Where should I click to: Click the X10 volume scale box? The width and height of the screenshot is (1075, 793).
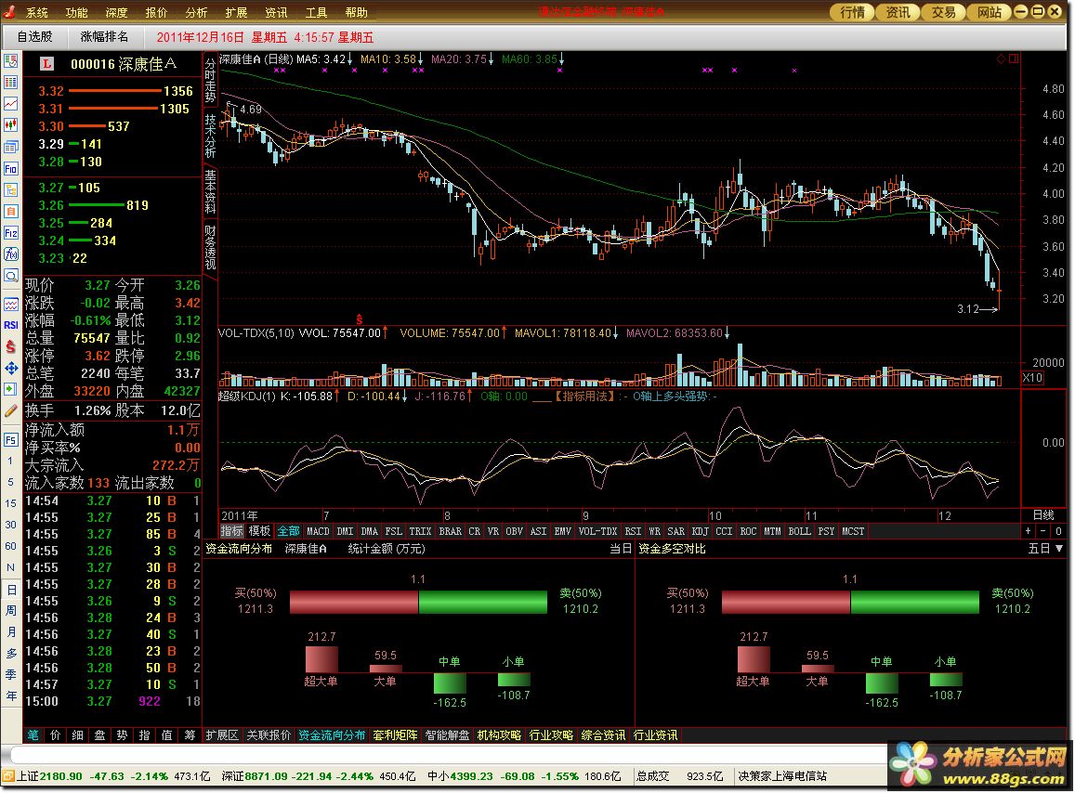click(x=1032, y=378)
